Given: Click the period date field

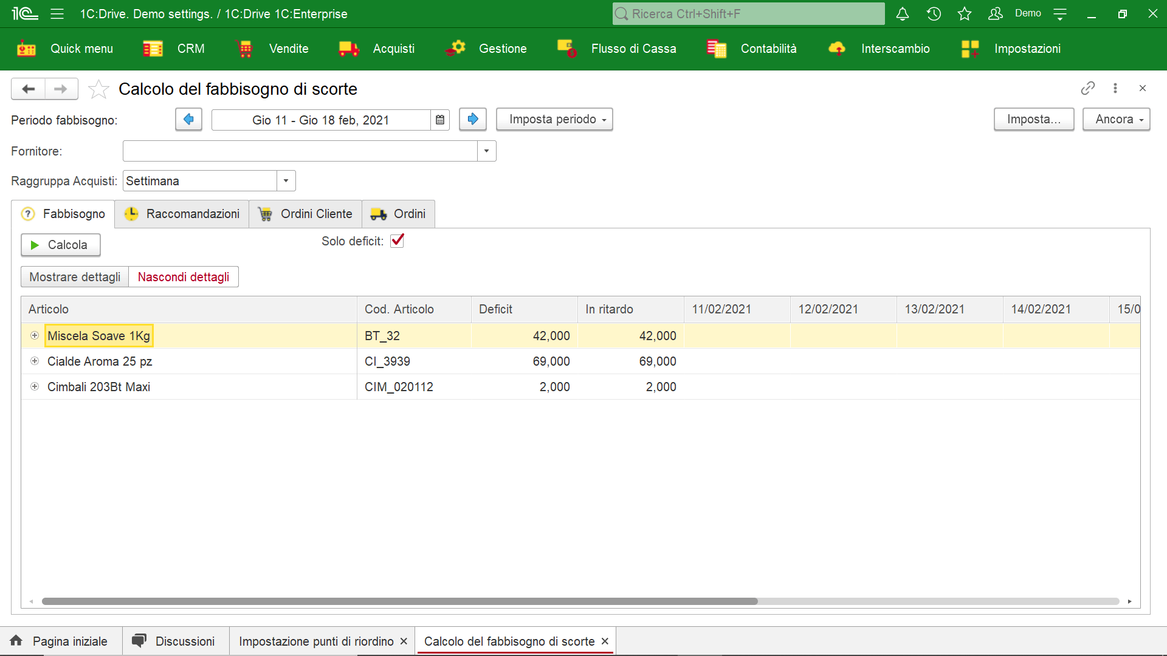Looking at the screenshot, I should (x=321, y=120).
